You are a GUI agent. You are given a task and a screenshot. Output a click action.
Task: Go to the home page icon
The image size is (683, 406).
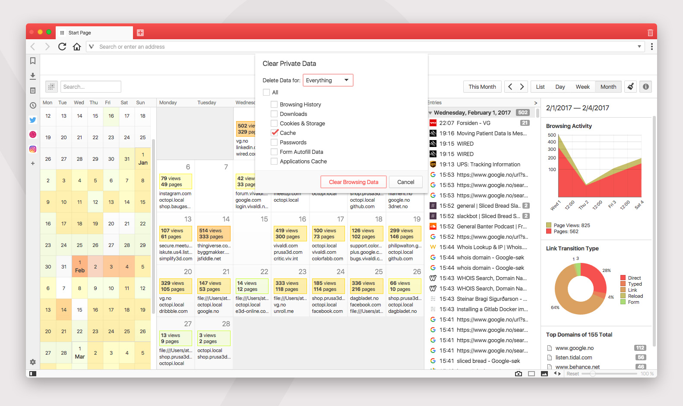coord(77,47)
